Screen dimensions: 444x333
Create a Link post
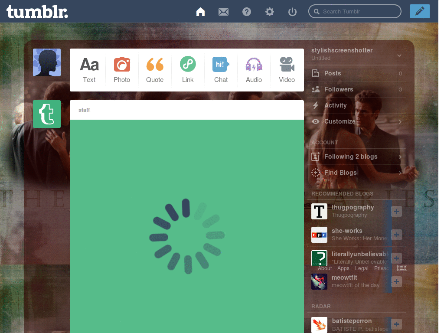tap(188, 69)
